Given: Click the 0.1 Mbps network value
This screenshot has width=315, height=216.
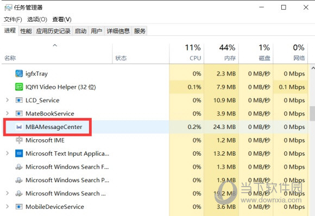Looking at the screenshot, I should coord(292,87).
